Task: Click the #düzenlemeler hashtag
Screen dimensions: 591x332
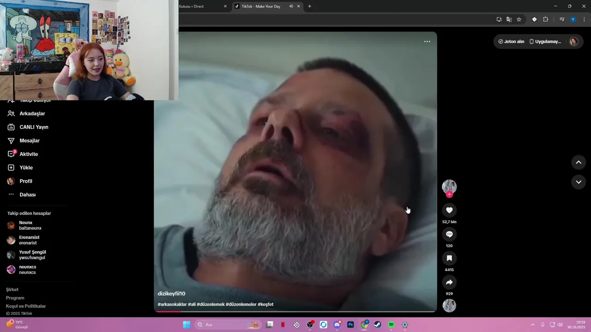Action: click(241, 304)
